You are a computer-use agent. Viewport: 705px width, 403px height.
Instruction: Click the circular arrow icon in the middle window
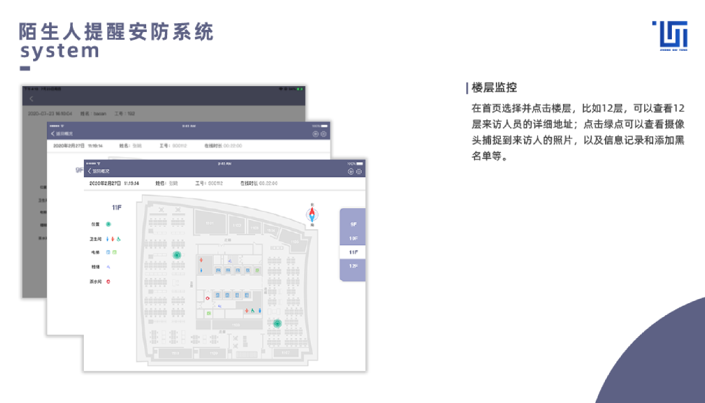coord(316,134)
